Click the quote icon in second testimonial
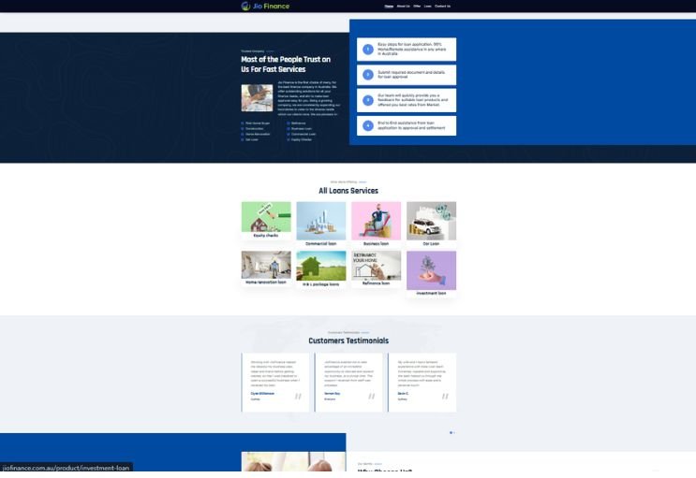Screen dimensions: 696x478 [372, 396]
